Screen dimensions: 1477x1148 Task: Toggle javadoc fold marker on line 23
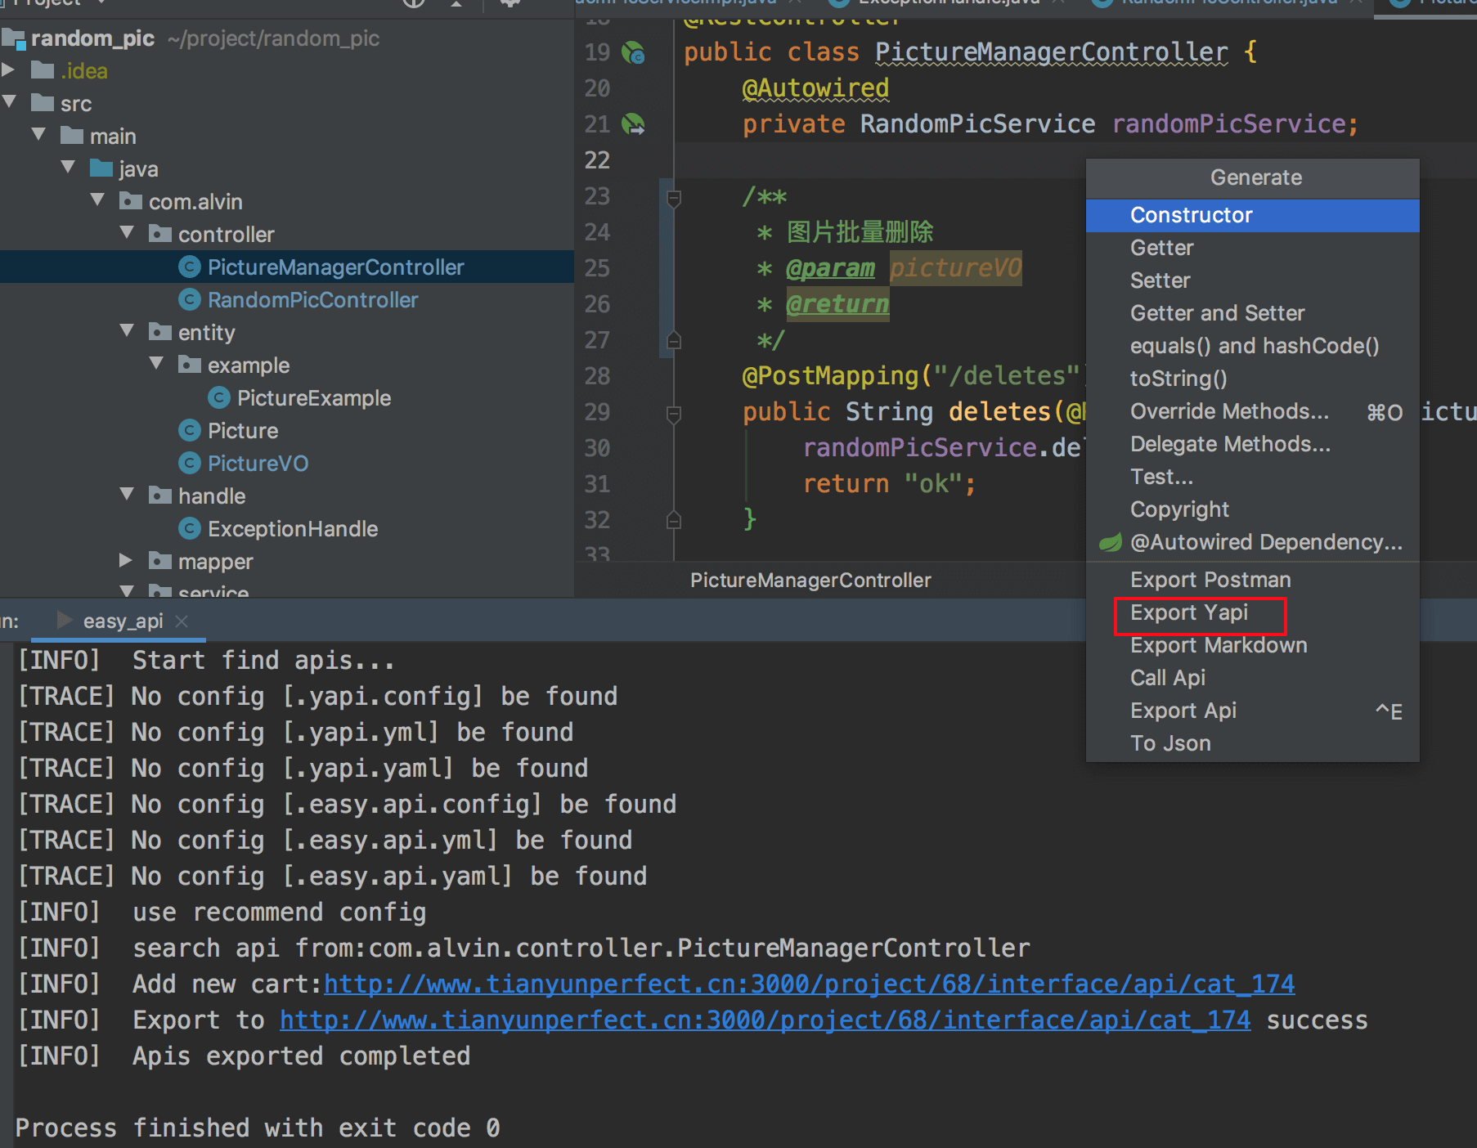click(x=674, y=198)
